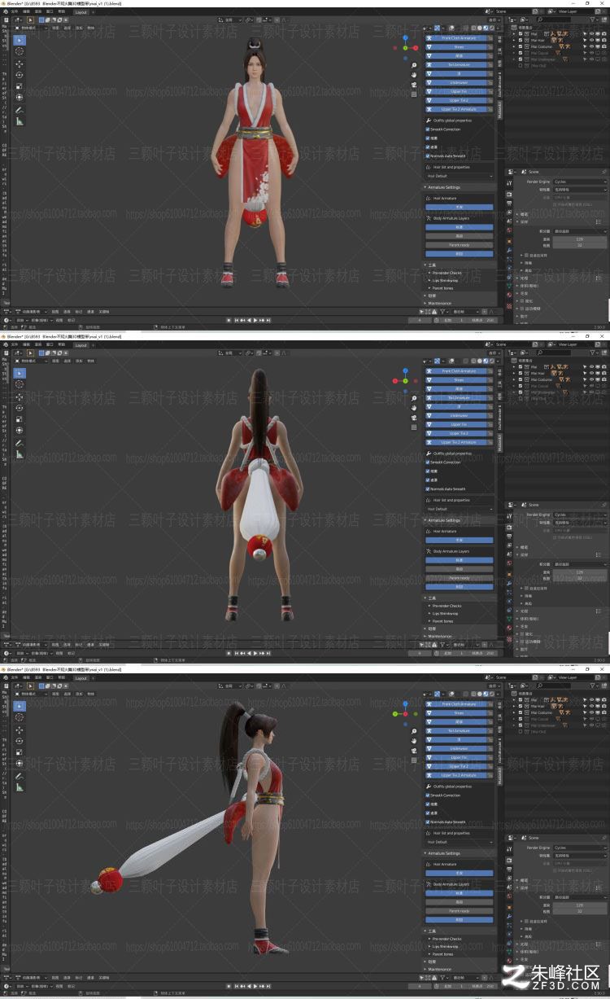Screen dimensions: 610x999
Task: Toggle Normals Auto Smooth in the front-view window
Action: (x=428, y=156)
